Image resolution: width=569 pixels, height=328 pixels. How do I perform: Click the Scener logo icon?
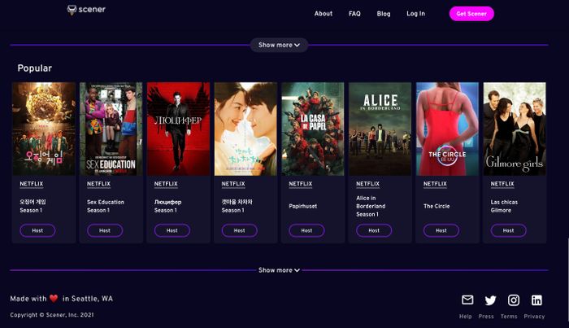72,10
